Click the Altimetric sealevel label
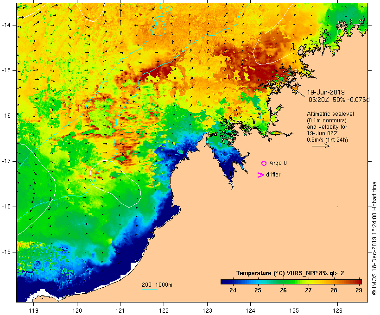The height and width of the screenshot is (315, 380). [x=330, y=114]
